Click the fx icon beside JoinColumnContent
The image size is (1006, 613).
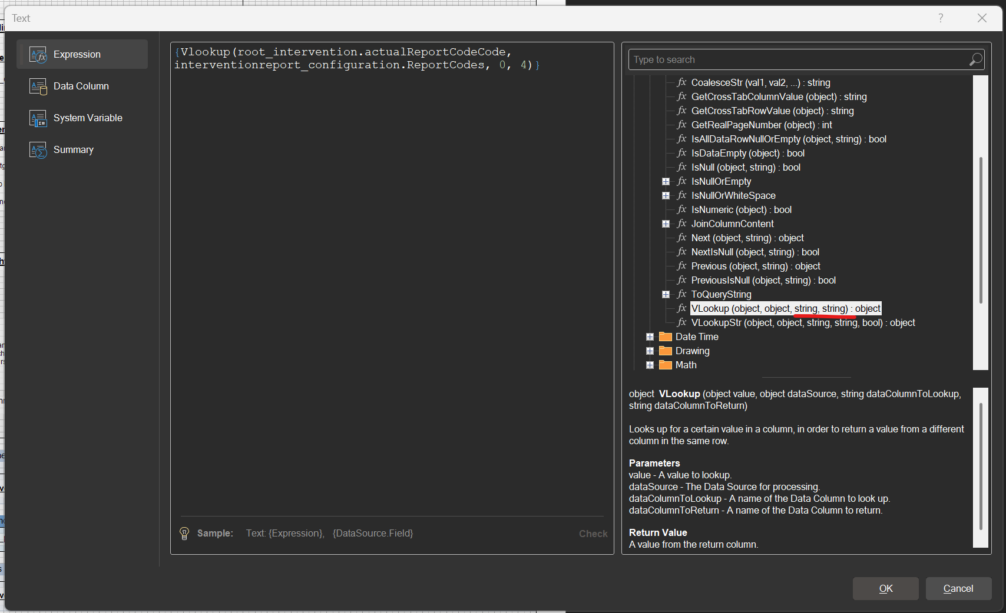[682, 224]
